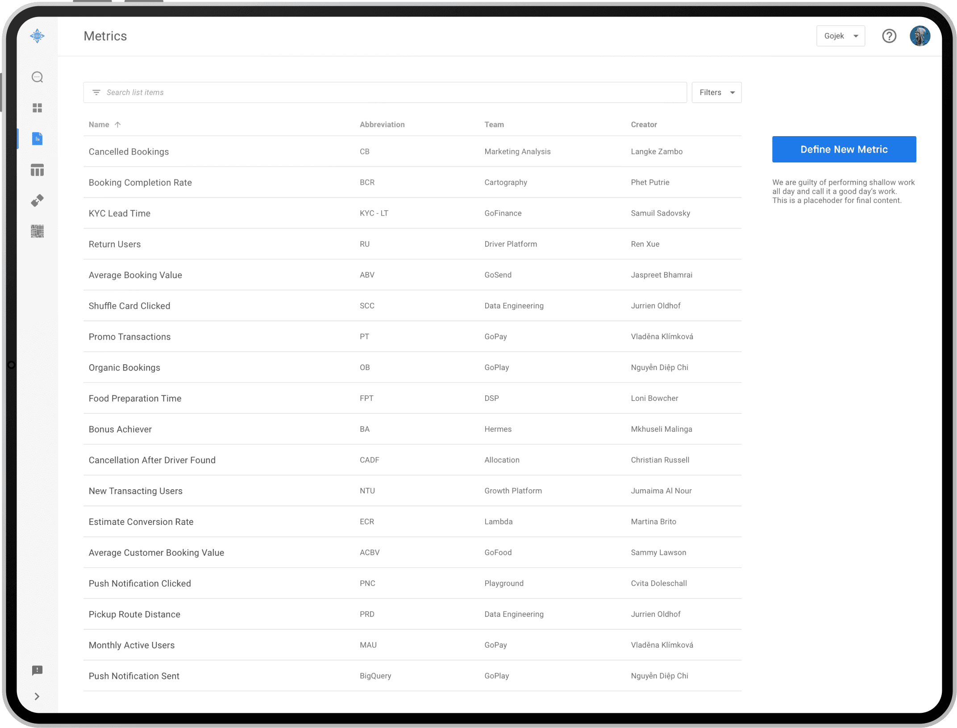Image resolution: width=957 pixels, height=728 pixels.
Task: Click creator Samuil Sadovsky
Action: tap(660, 213)
